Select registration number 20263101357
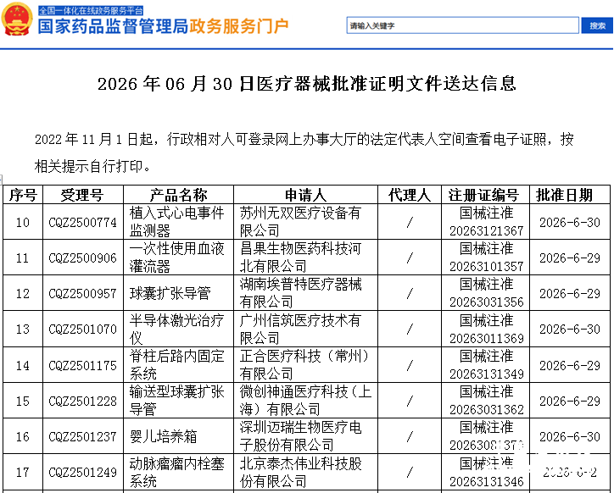The width and height of the screenshot is (614, 493). pos(486,267)
